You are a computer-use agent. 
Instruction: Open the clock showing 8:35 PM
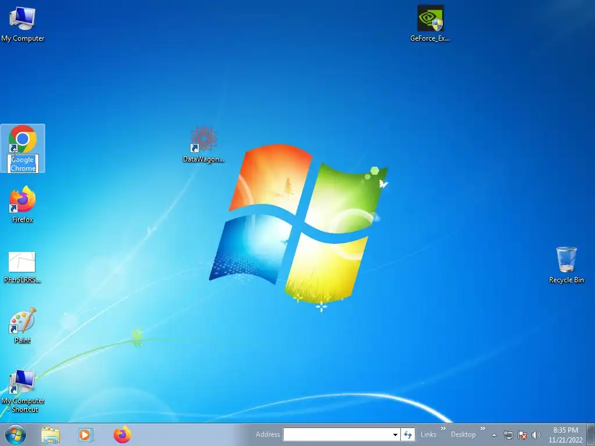[x=565, y=435]
